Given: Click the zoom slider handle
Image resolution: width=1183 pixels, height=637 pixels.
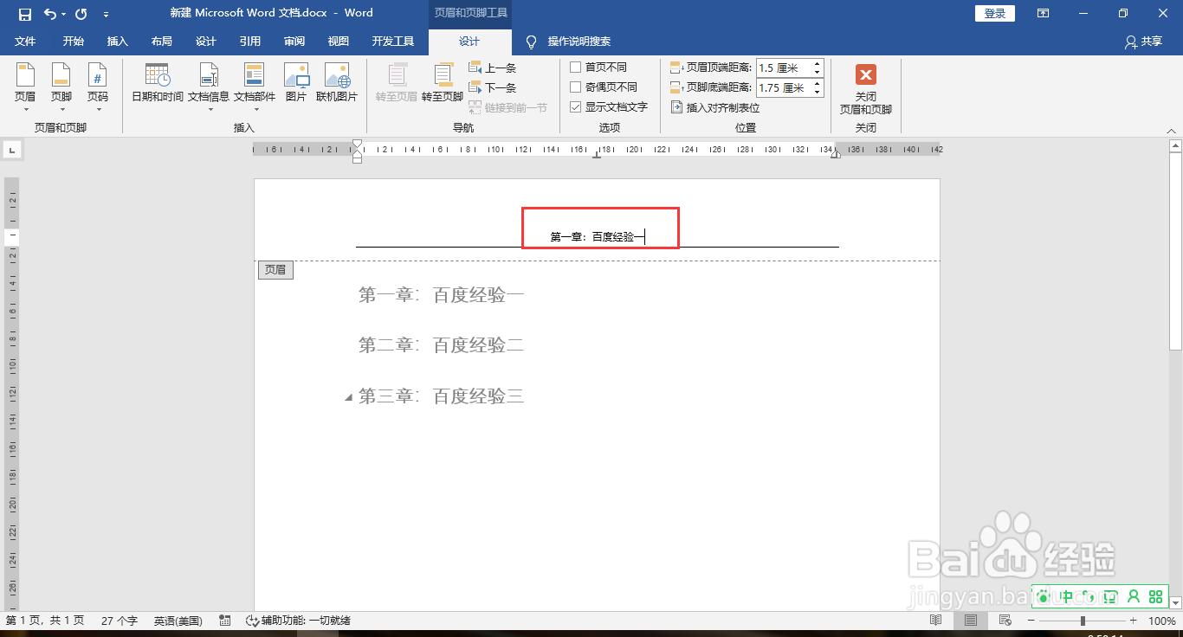Looking at the screenshot, I should [x=1083, y=621].
